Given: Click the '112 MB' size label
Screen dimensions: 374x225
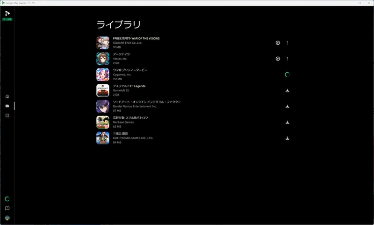Looking at the screenshot, I should 117,79.
